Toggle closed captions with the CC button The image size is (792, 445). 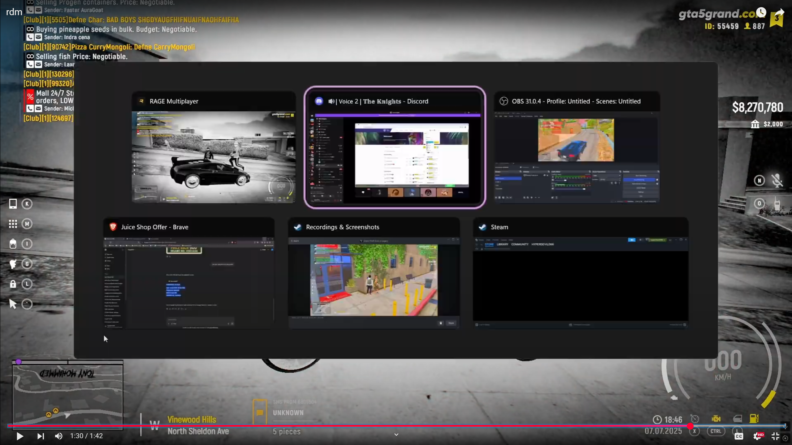pyautogui.click(x=739, y=436)
